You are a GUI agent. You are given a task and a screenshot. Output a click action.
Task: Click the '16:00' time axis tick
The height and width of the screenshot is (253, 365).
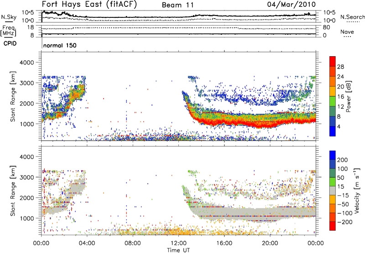[224, 243]
